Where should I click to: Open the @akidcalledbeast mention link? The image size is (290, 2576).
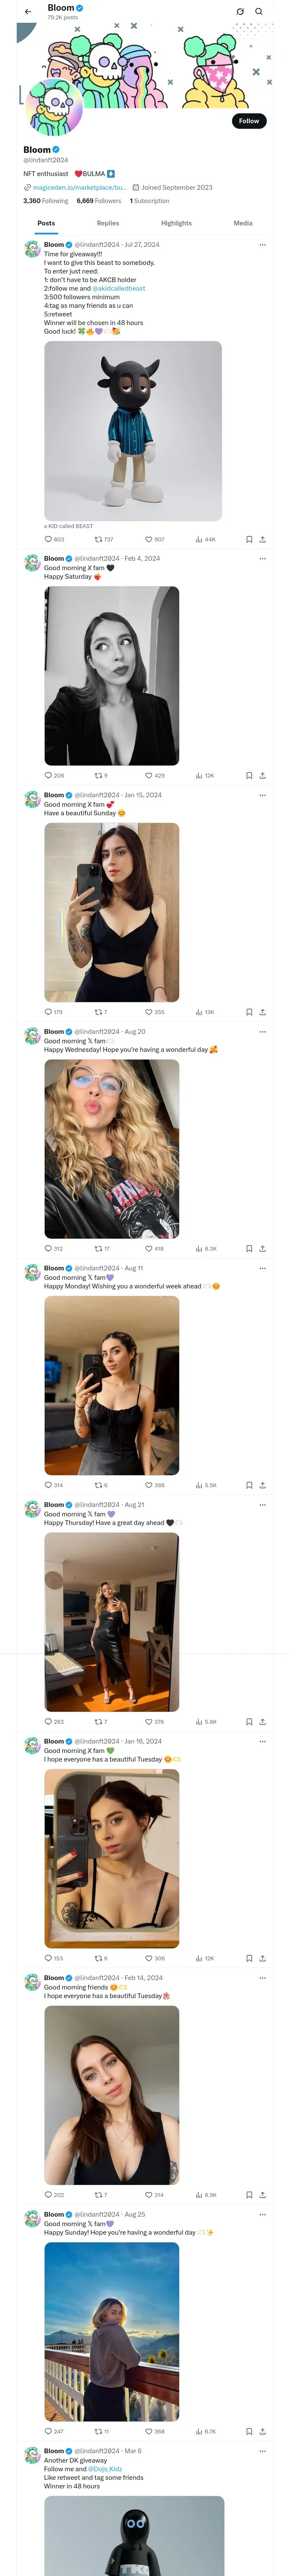[119, 288]
